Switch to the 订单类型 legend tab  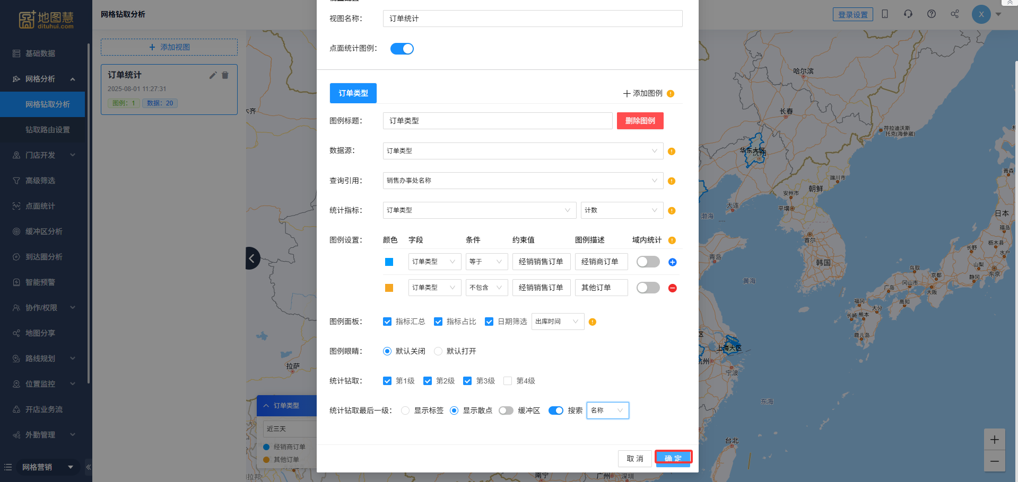coord(353,93)
